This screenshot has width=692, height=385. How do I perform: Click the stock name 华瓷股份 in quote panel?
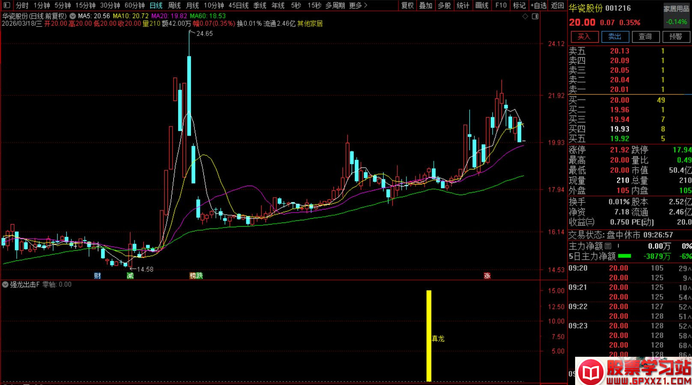click(x=585, y=8)
